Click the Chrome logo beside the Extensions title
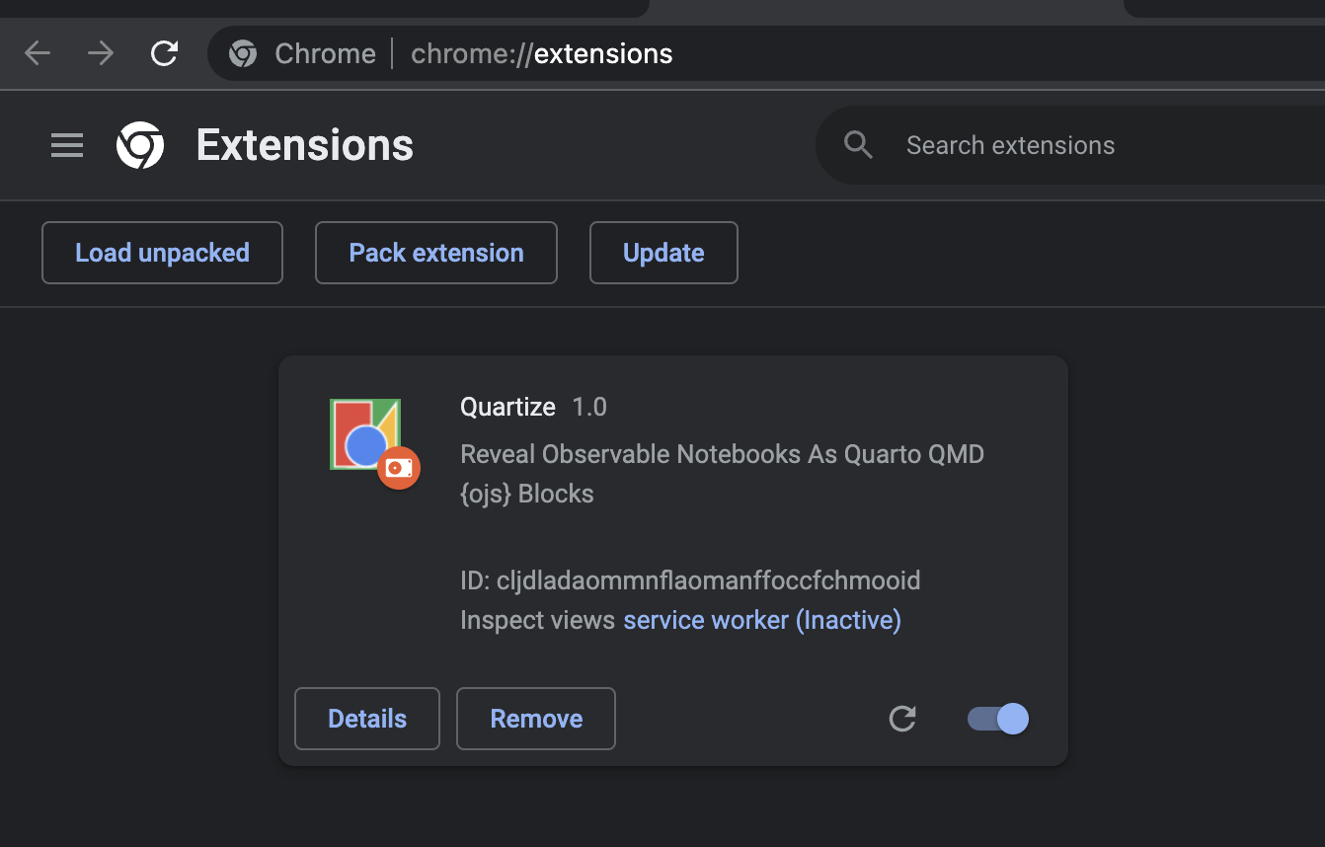 [140, 145]
